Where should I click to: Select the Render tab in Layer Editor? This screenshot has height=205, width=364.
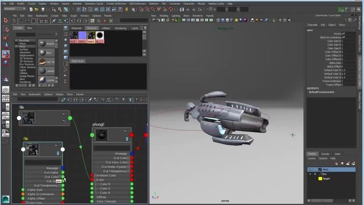click(325, 154)
